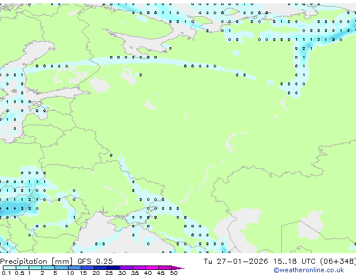Click the legend arrow for above 50 mm
356x275 pixels.
tap(178, 268)
